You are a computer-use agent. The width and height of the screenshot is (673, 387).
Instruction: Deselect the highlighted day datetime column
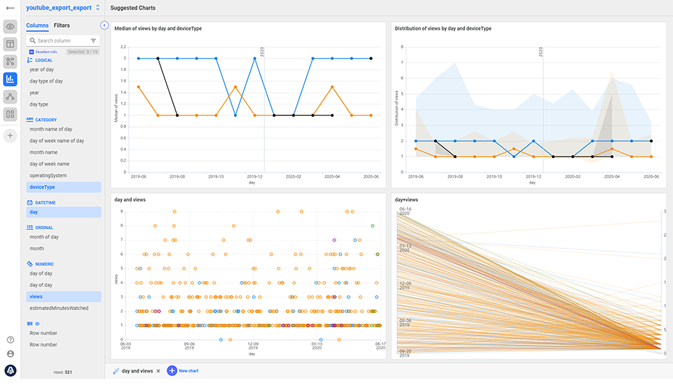64,212
